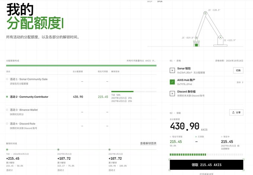
Task: Click the X status icon beside Discord 身份组
Action: click(172, 94)
